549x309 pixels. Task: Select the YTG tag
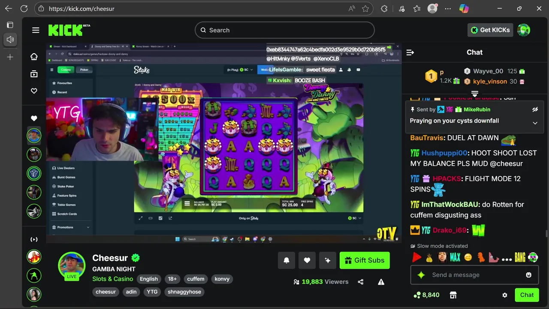point(152,292)
